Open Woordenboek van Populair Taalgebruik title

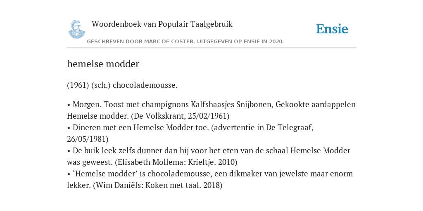(162, 24)
